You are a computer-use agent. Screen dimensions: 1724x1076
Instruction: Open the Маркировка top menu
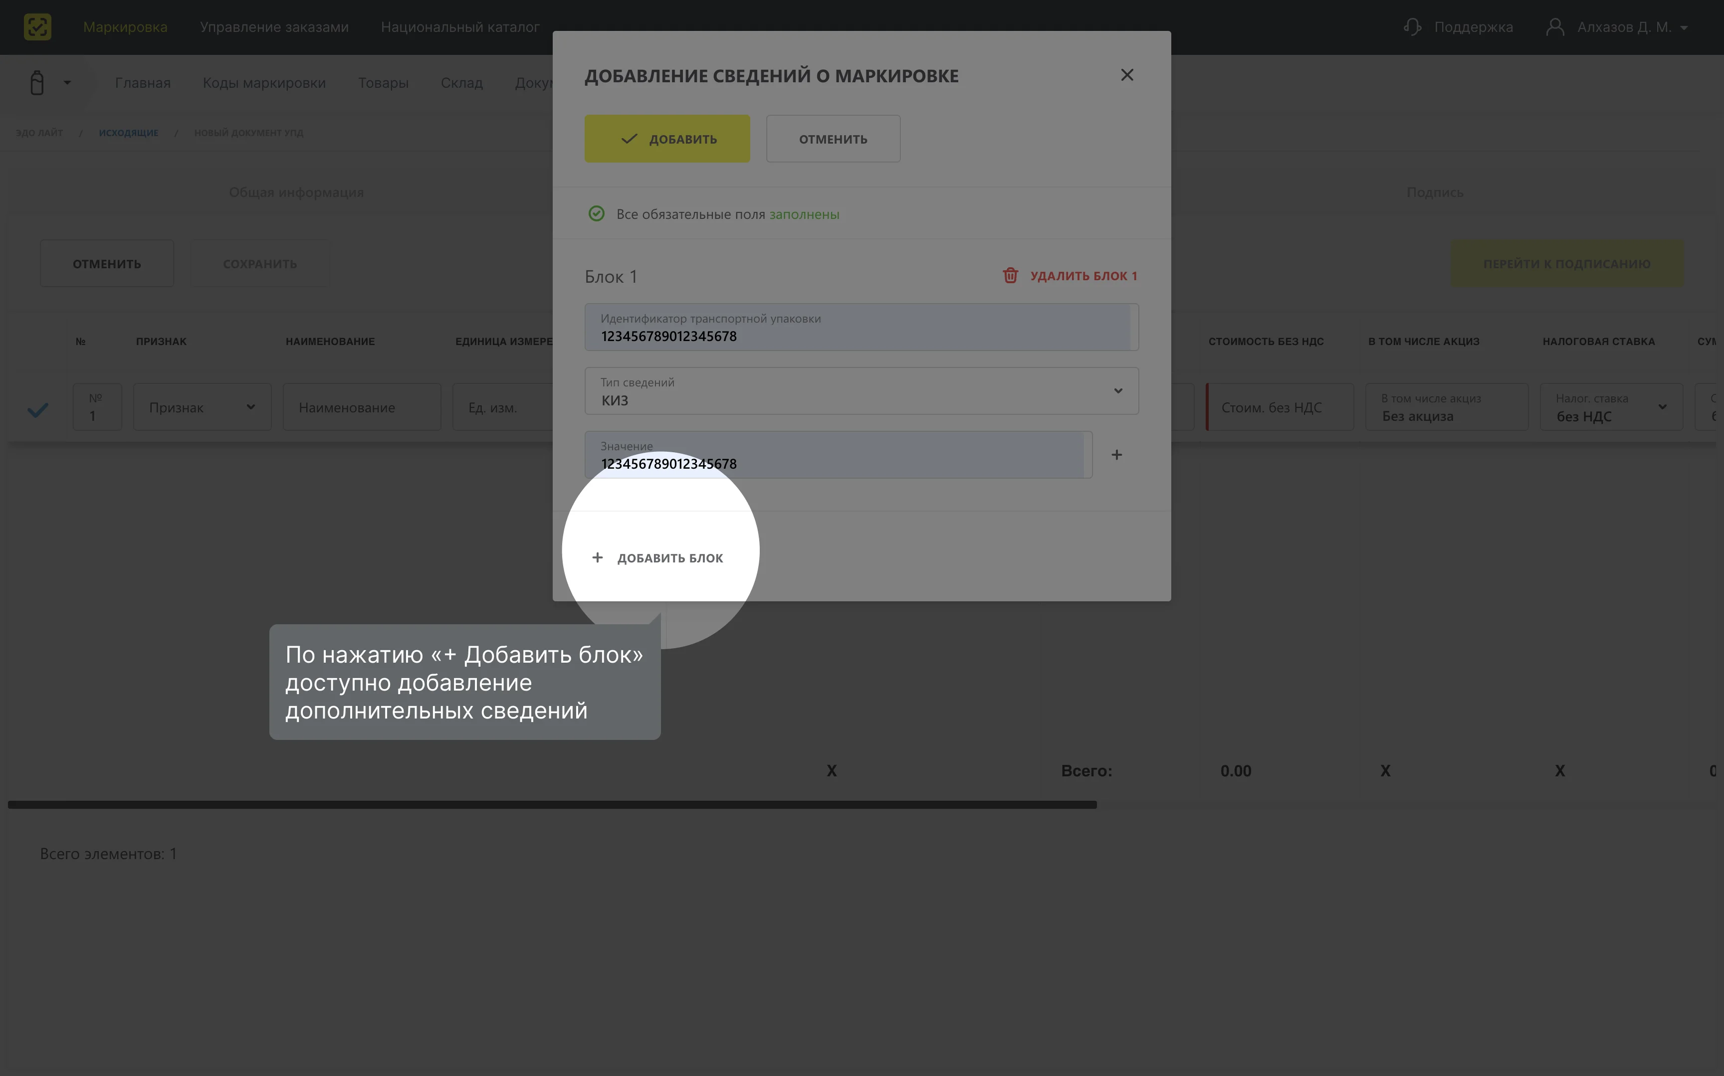click(125, 27)
